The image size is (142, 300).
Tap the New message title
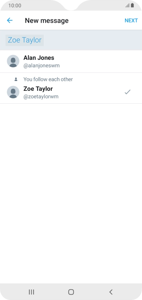click(47, 20)
